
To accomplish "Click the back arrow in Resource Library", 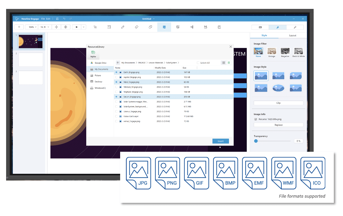I will point(118,63).
